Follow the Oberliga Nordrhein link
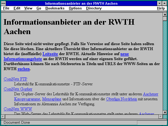The width and height of the screenshot is (168, 126). (x=122, y=99)
